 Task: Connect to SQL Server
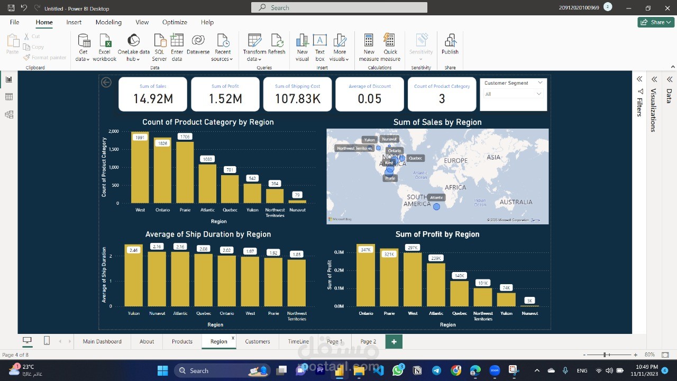(x=159, y=47)
